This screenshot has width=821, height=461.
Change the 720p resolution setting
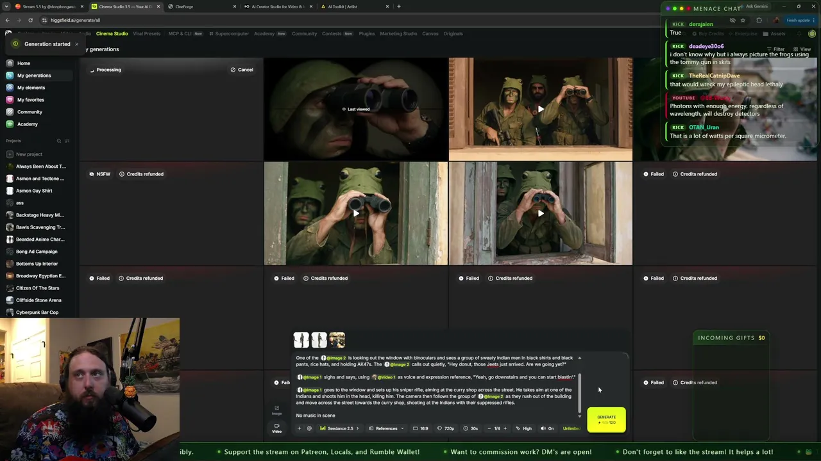coord(446,428)
